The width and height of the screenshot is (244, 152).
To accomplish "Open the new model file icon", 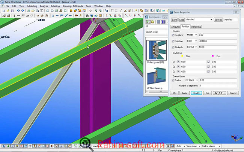I will pyautogui.click(x=3, y=10).
